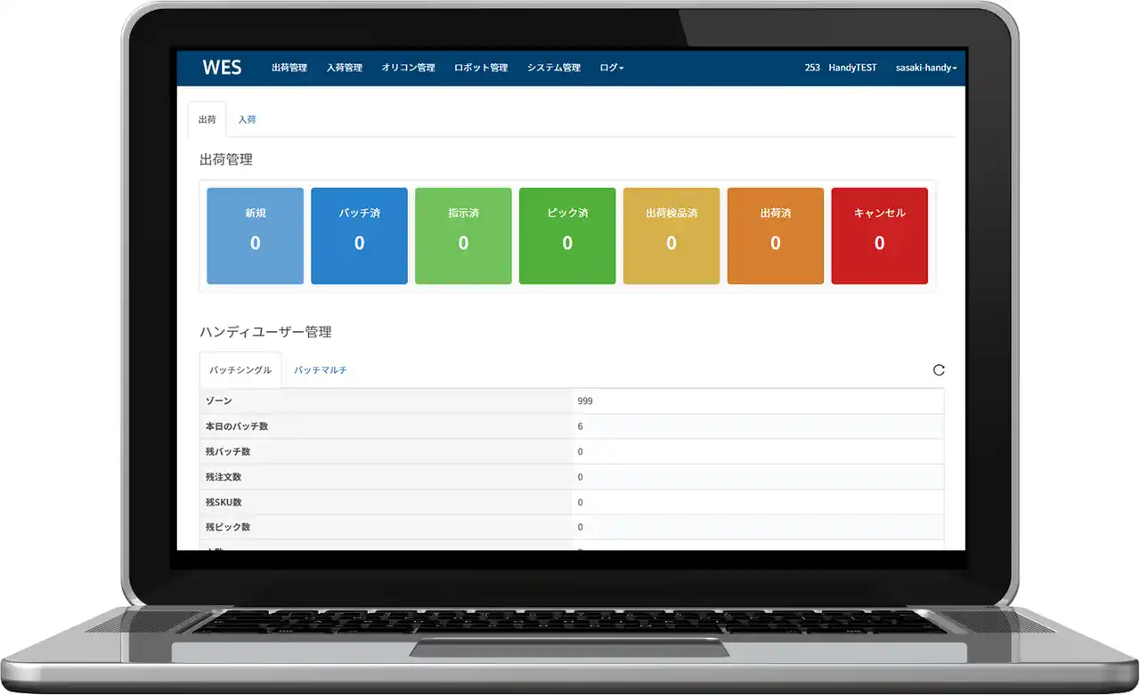Image resolution: width=1140 pixels, height=695 pixels.
Task: Go to オリコン管理 menu item
Action: point(408,68)
